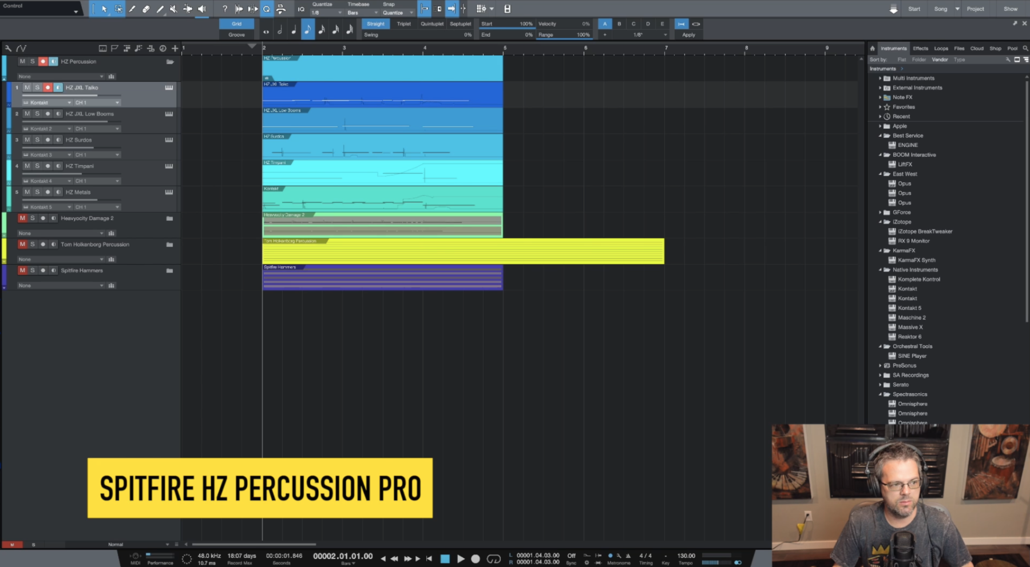Select the Groove quantize mode
The width and height of the screenshot is (1030, 567).
tap(237, 35)
